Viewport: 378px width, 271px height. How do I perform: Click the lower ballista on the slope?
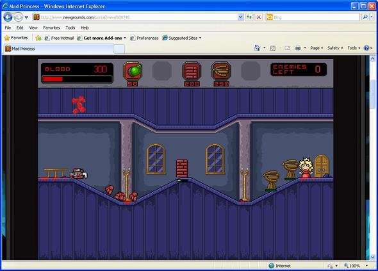point(271,180)
